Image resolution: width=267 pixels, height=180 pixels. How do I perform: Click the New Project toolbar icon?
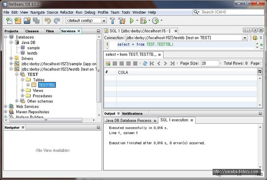(18, 21)
